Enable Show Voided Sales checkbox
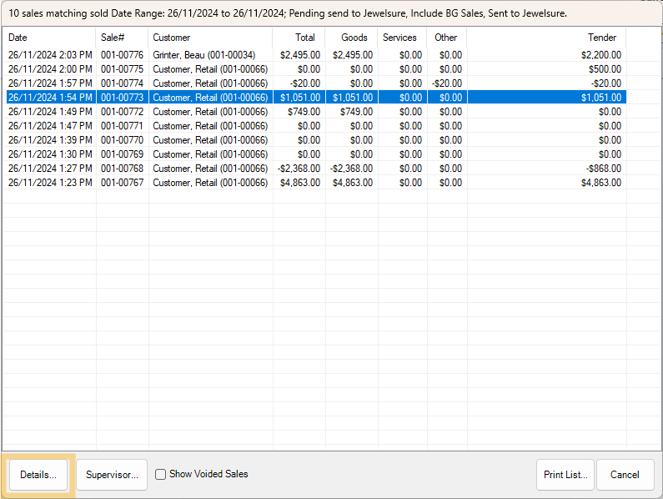 [161, 474]
